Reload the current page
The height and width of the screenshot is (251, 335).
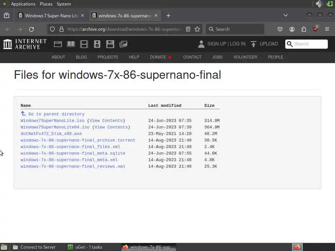point(31,29)
